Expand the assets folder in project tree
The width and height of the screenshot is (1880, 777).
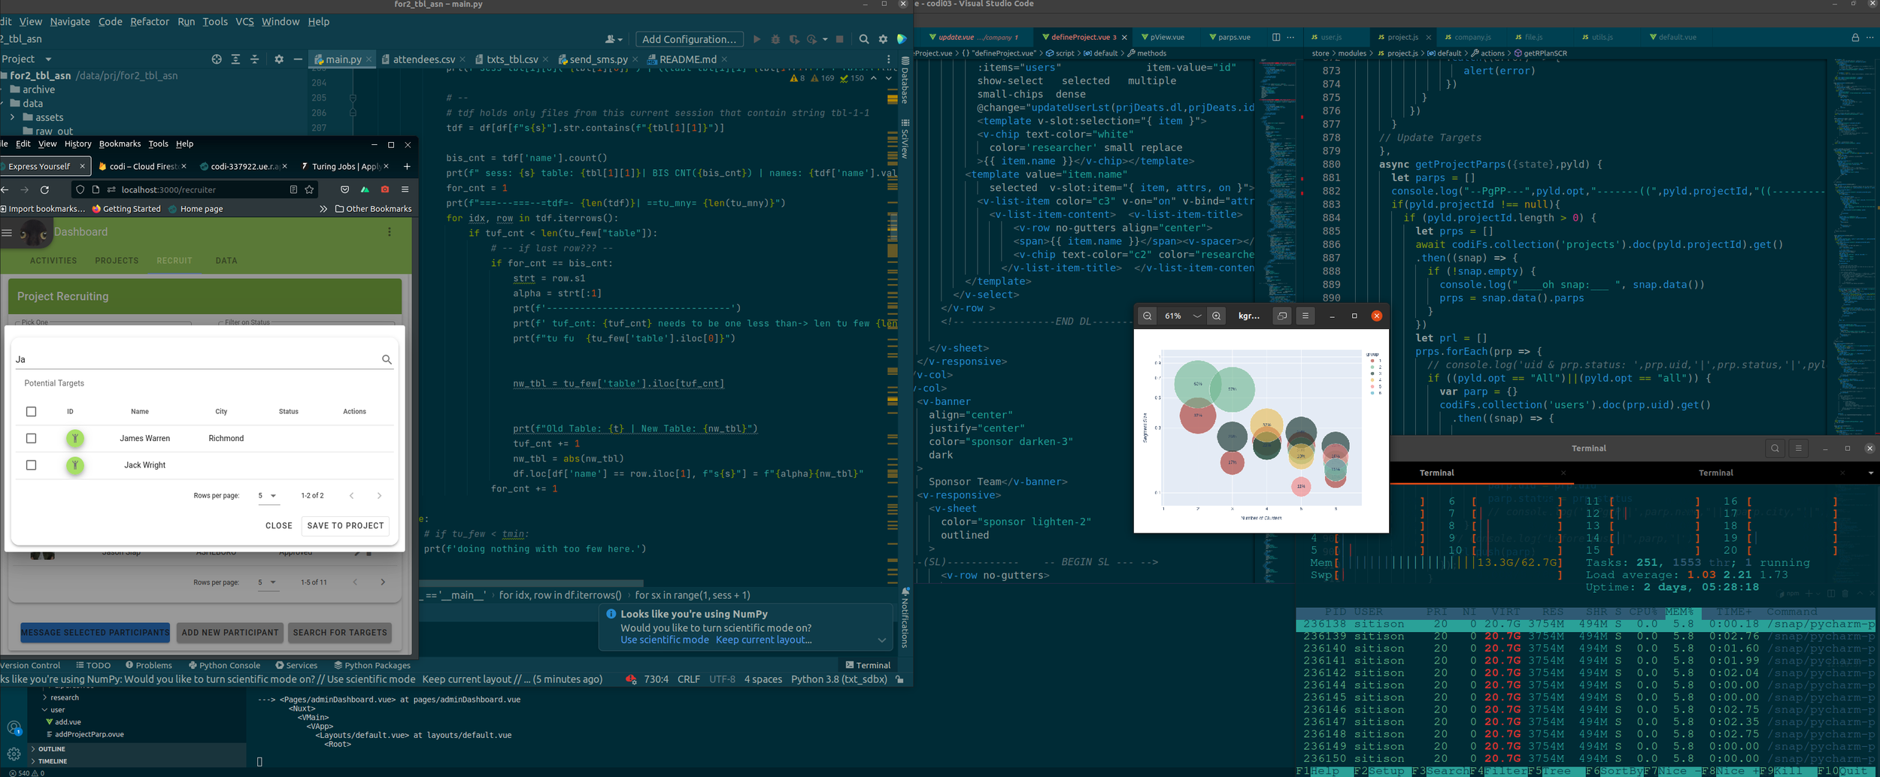pos(13,117)
